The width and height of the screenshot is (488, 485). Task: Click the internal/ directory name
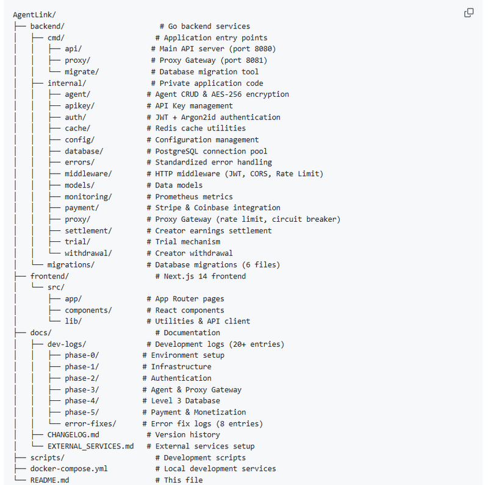click(66, 83)
